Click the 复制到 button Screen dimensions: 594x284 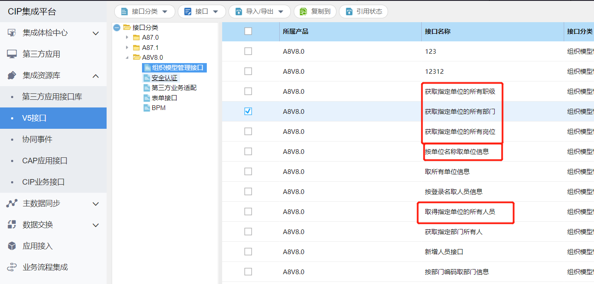315,12
